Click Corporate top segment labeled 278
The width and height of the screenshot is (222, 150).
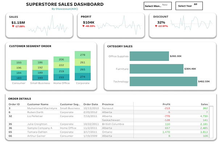[82, 55]
